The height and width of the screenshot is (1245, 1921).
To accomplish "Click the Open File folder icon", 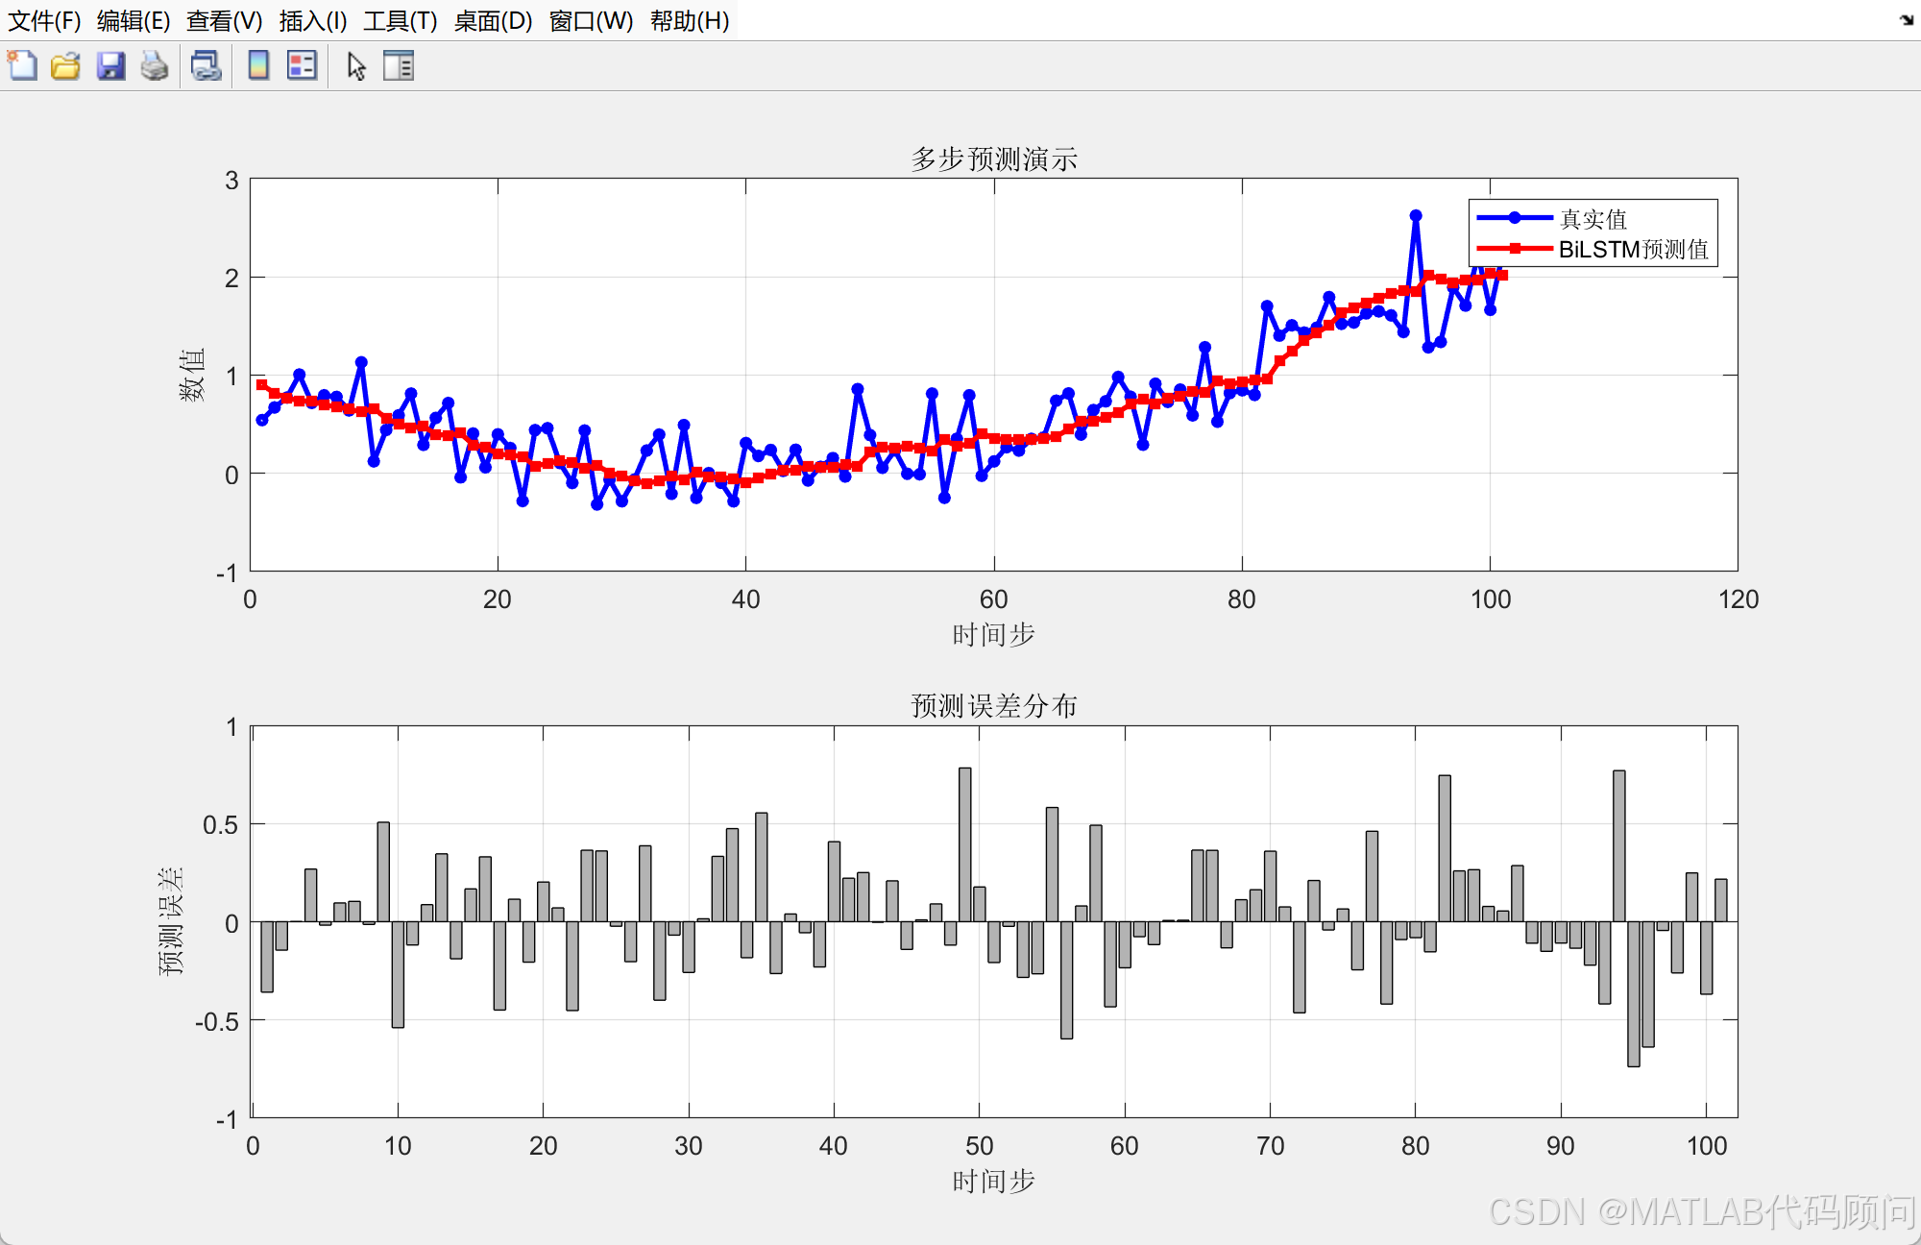I will point(65,66).
